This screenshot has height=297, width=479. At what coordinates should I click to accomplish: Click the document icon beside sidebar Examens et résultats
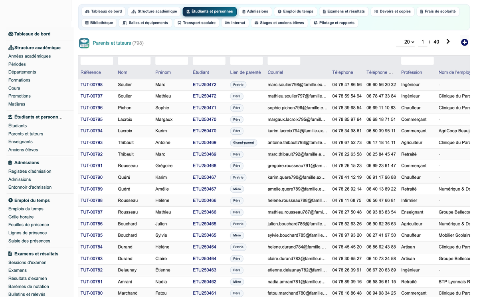[x=10, y=254]
